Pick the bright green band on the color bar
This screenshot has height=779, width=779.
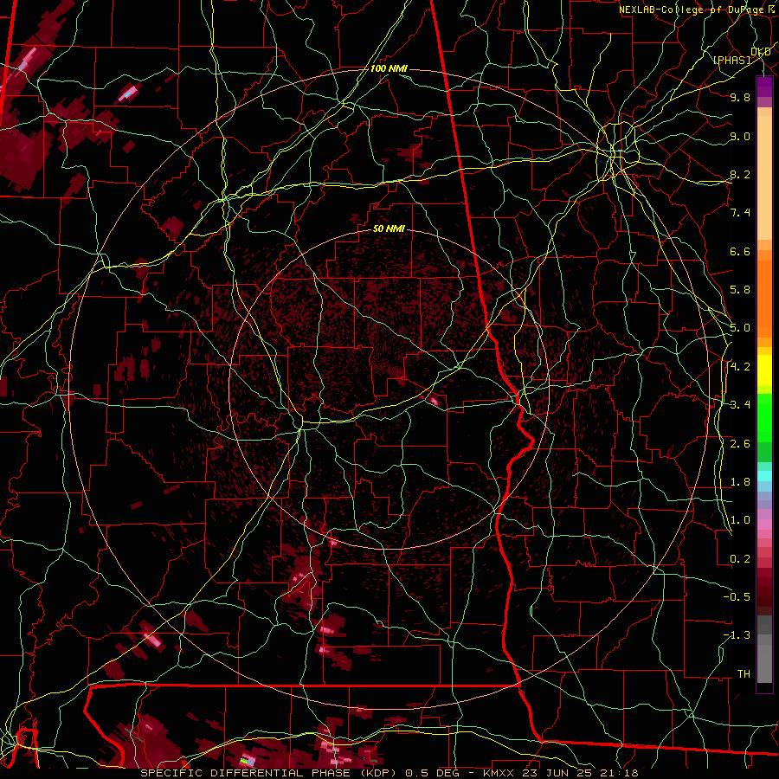coord(764,417)
